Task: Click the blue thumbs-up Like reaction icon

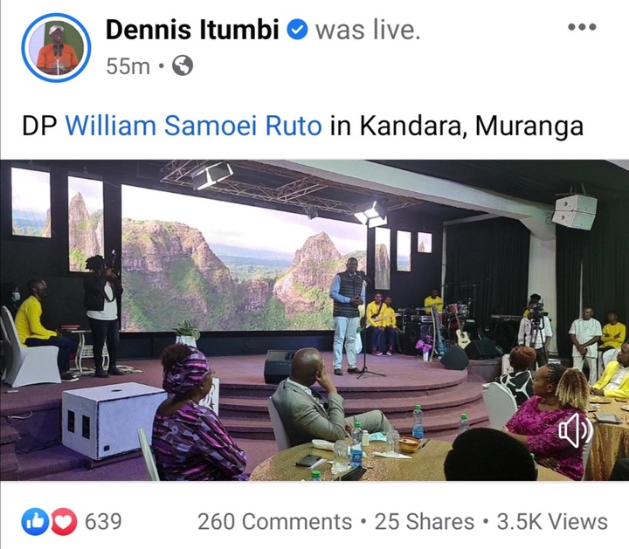Action: pos(35,521)
